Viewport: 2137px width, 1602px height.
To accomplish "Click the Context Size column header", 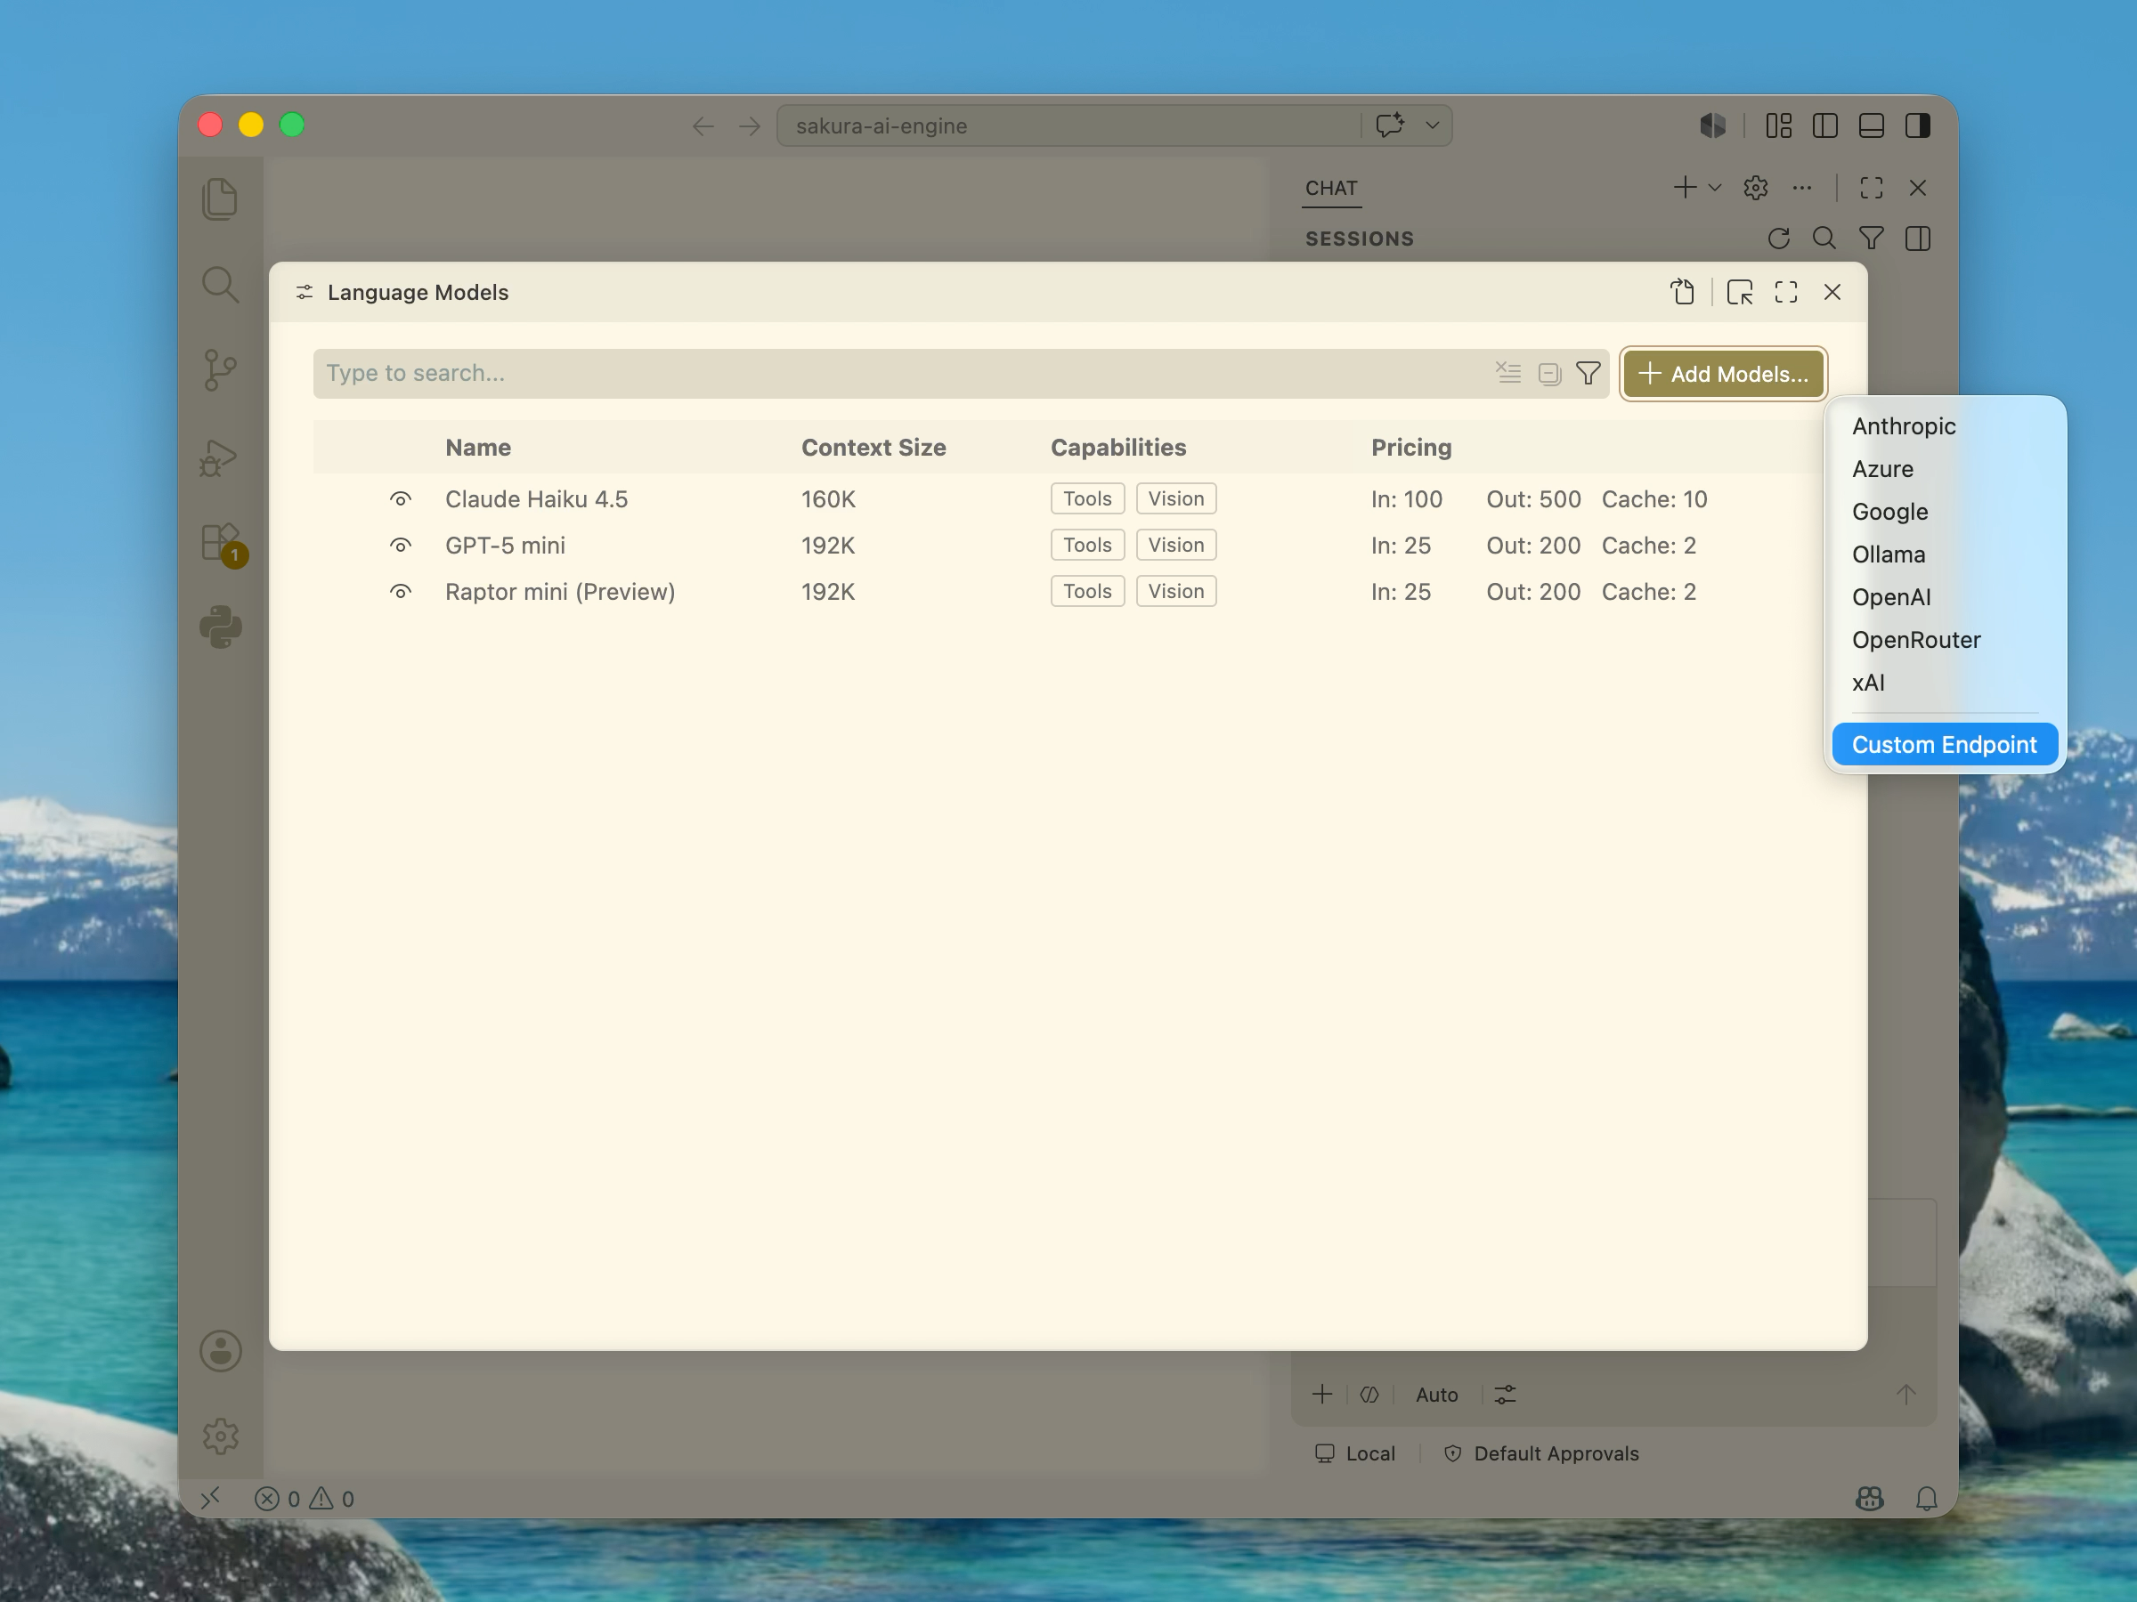I will click(x=873, y=447).
